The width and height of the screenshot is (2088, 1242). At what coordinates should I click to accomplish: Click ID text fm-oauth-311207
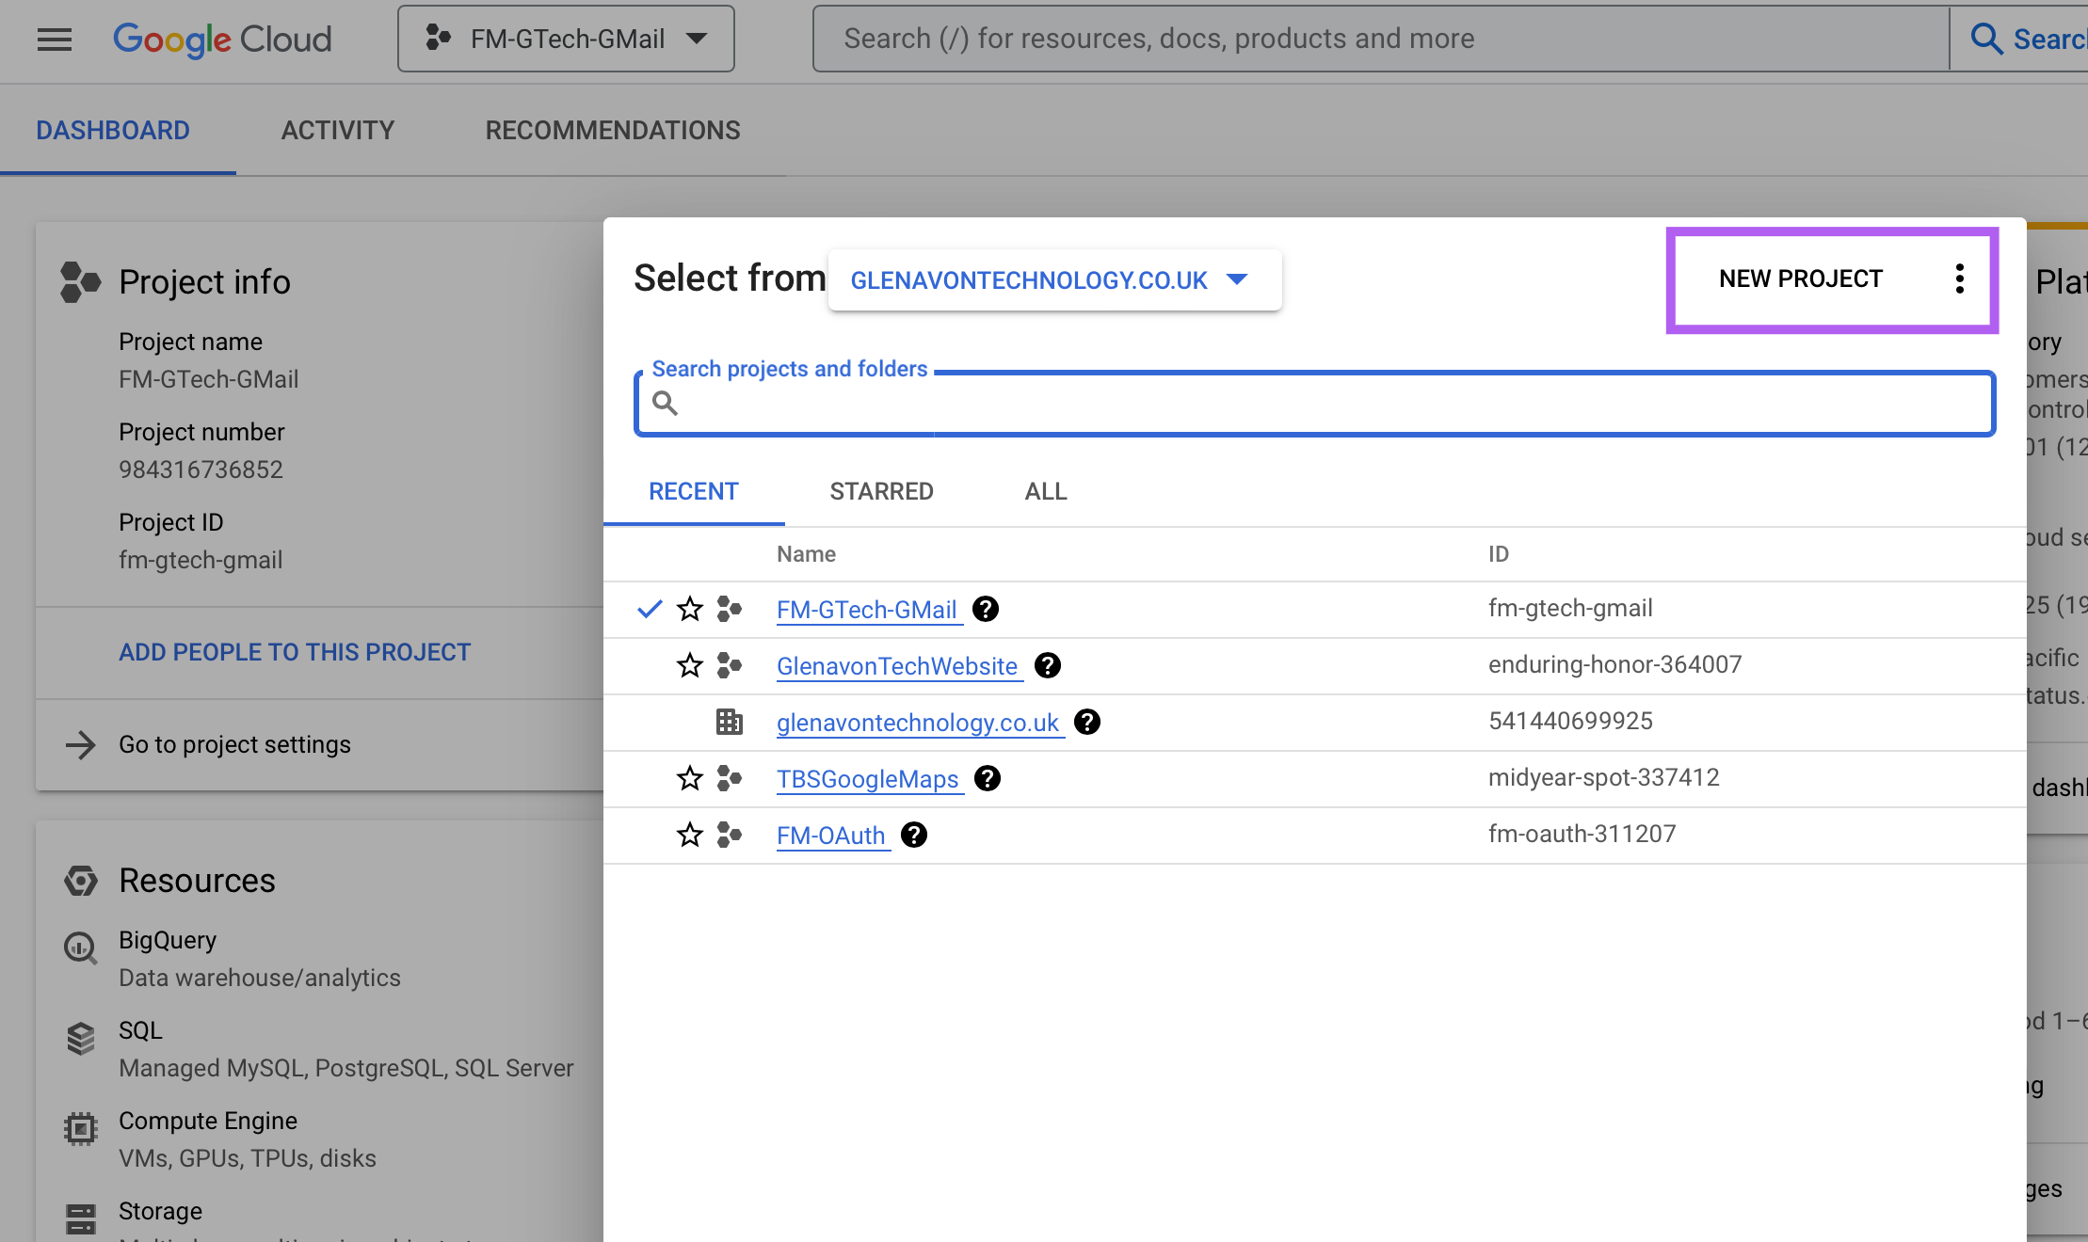[x=1582, y=834]
